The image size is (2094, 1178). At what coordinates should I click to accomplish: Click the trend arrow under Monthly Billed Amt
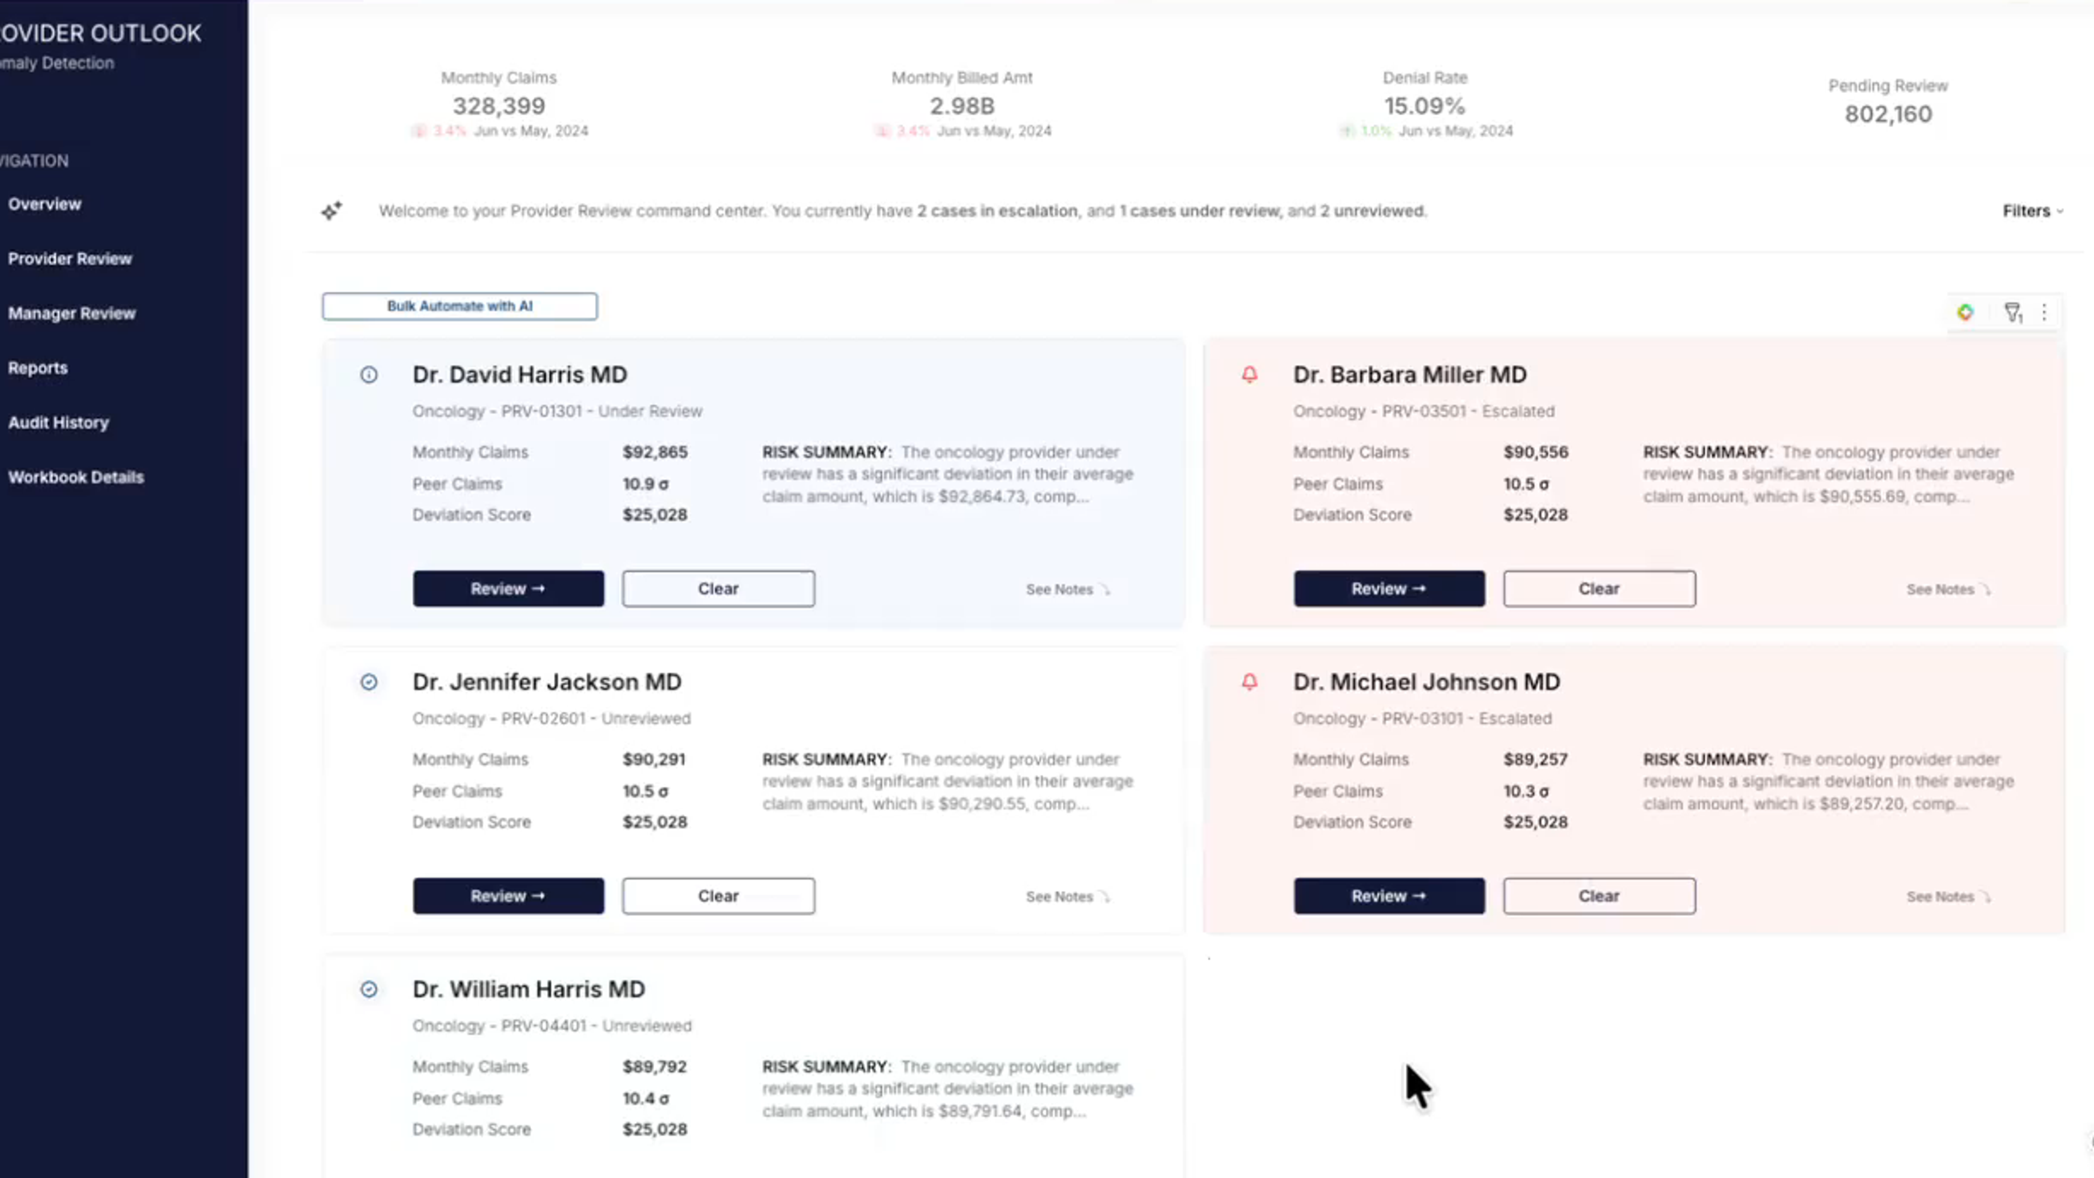882,131
